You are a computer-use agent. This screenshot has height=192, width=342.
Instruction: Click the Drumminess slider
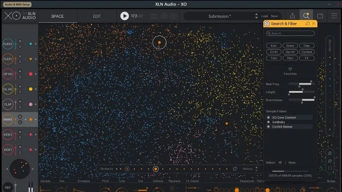click(301, 99)
